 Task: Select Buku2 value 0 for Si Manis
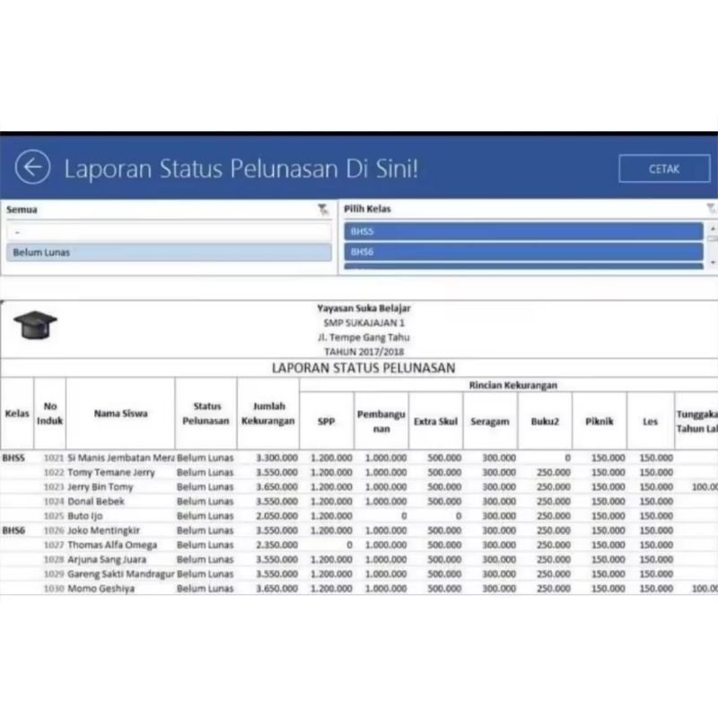pyautogui.click(x=567, y=458)
